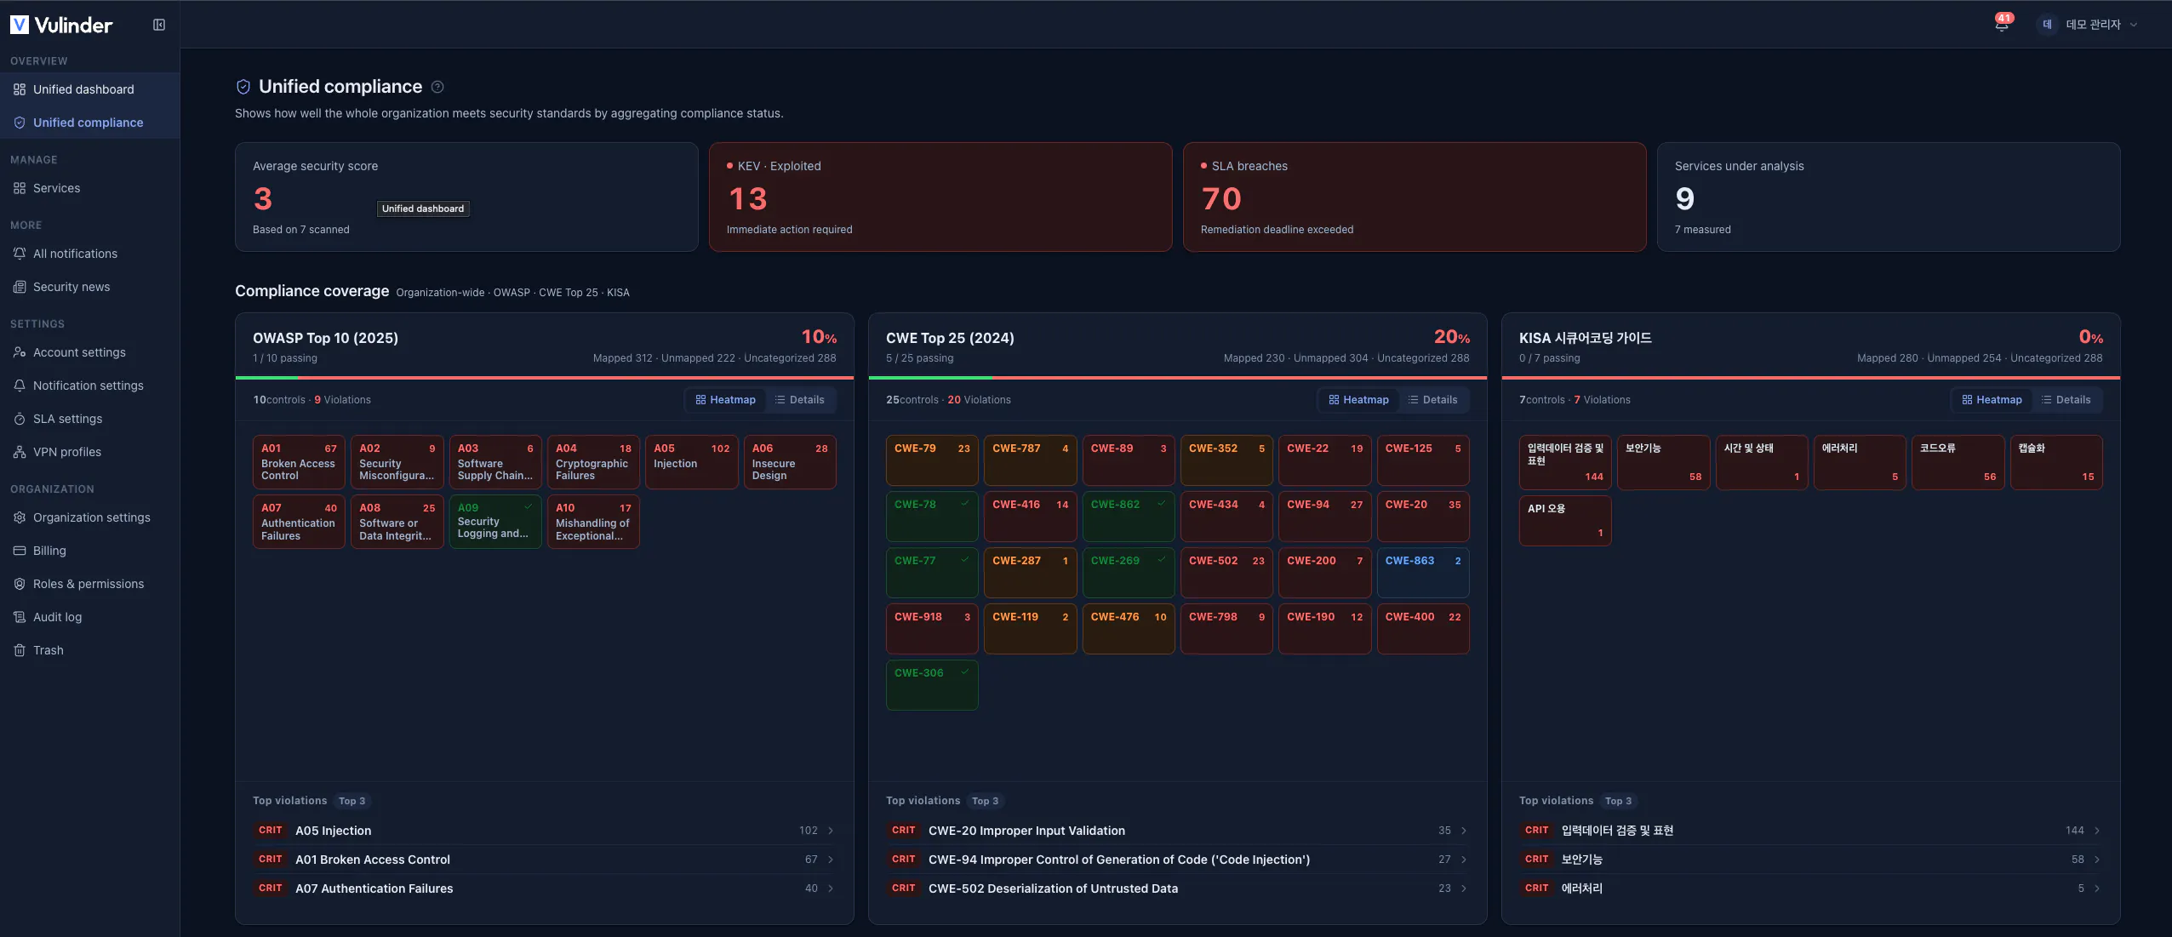Screen dimensions: 2172x937
Task: Open CWE-94 Improper Control of Generation row
Action: pyautogui.click(x=1178, y=860)
